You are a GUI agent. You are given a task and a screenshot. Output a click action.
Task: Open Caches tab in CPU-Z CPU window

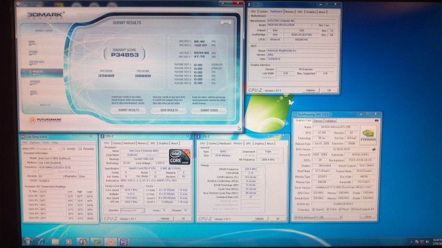pos(117,143)
